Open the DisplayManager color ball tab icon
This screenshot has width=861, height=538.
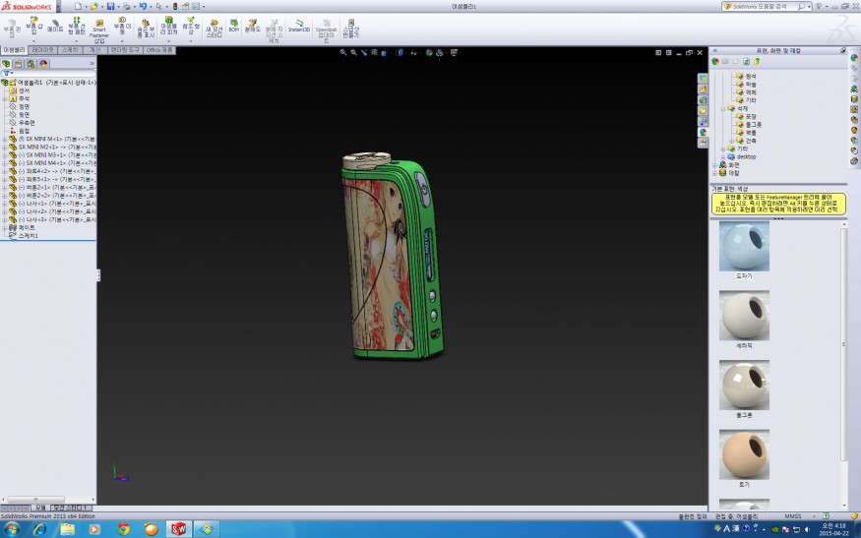click(43, 64)
